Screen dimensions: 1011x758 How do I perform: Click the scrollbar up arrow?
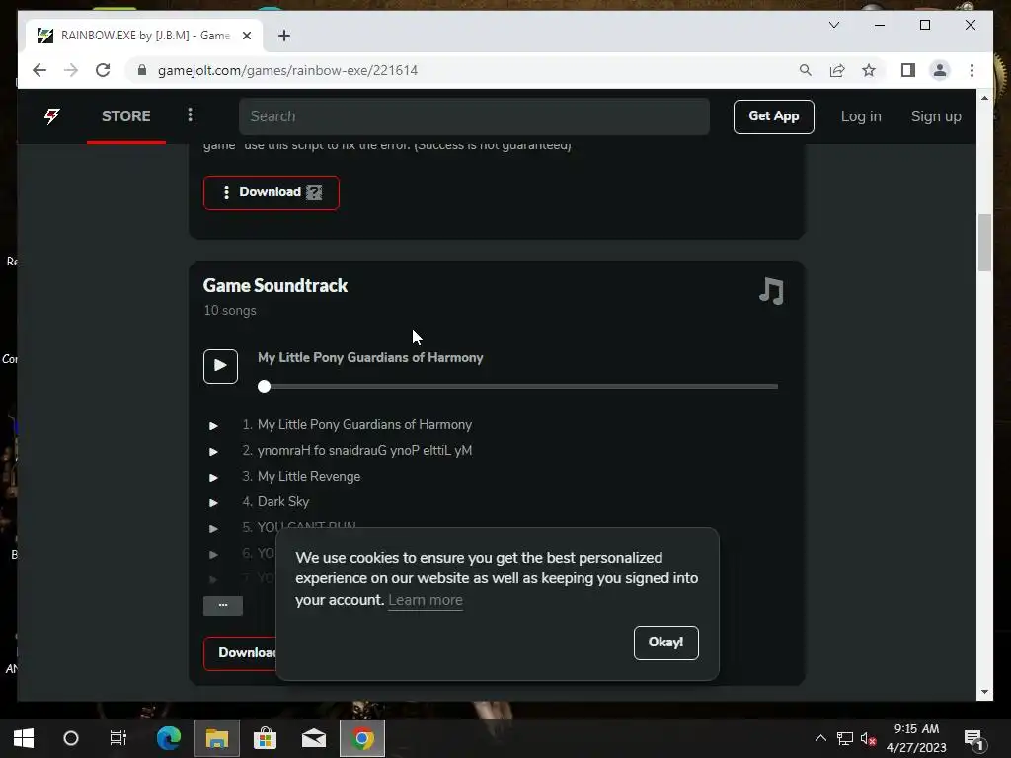(x=984, y=98)
